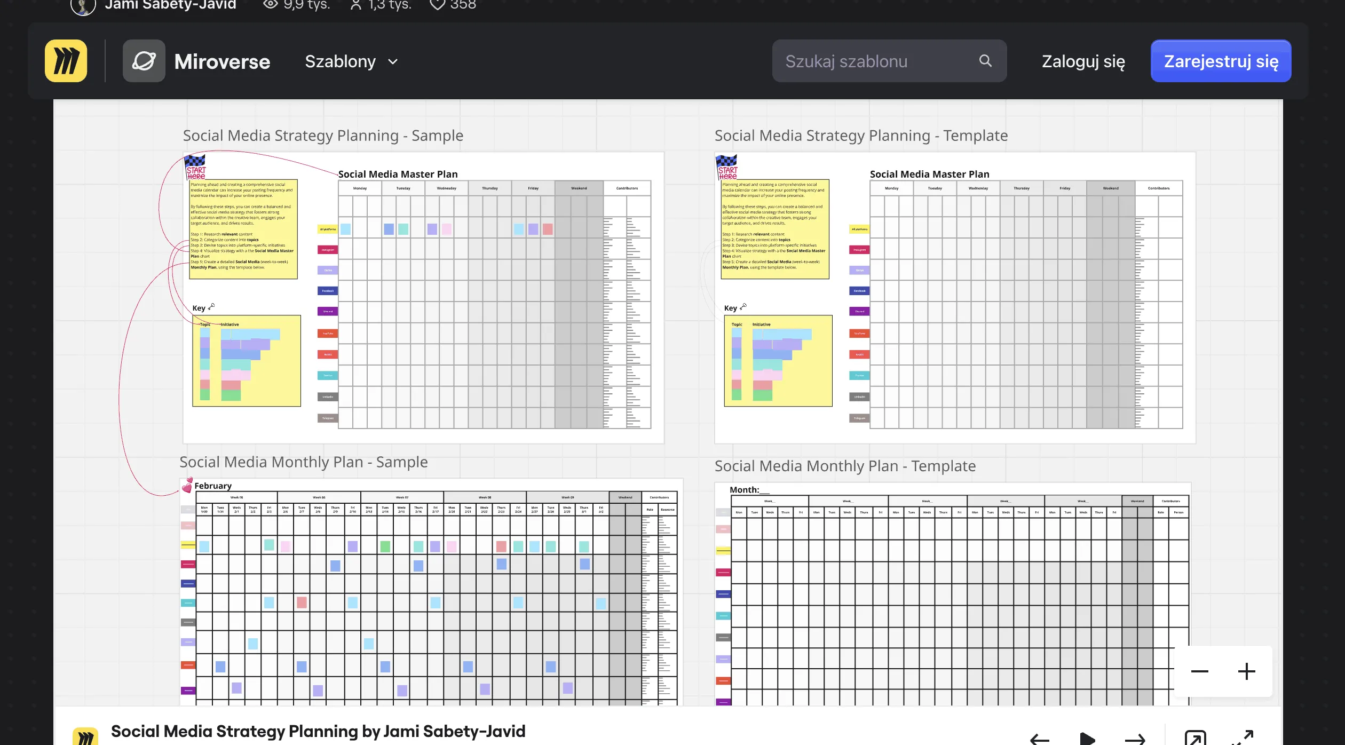Viewport: 1345px width, 745px height.
Task: Focus the Szukaj szablonu search field
Action: [x=889, y=61]
